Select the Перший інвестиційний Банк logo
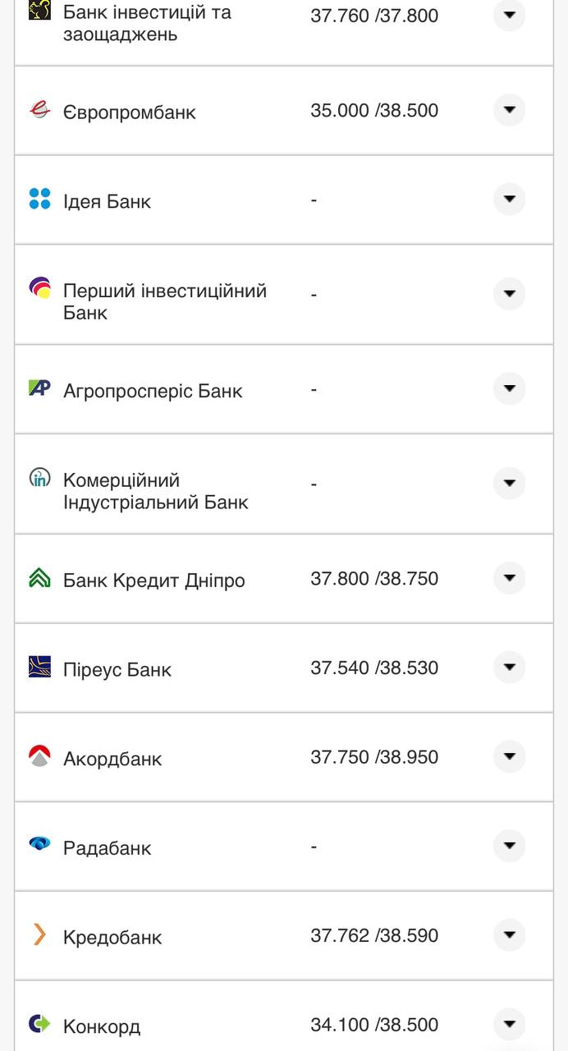The width and height of the screenshot is (568, 1051). point(39,290)
